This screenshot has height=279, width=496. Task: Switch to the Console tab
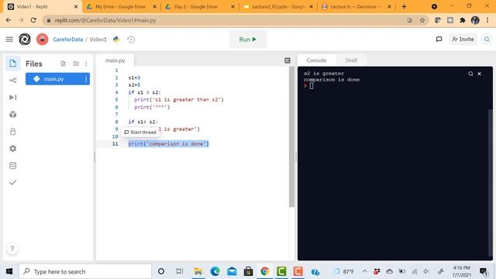[x=316, y=60]
